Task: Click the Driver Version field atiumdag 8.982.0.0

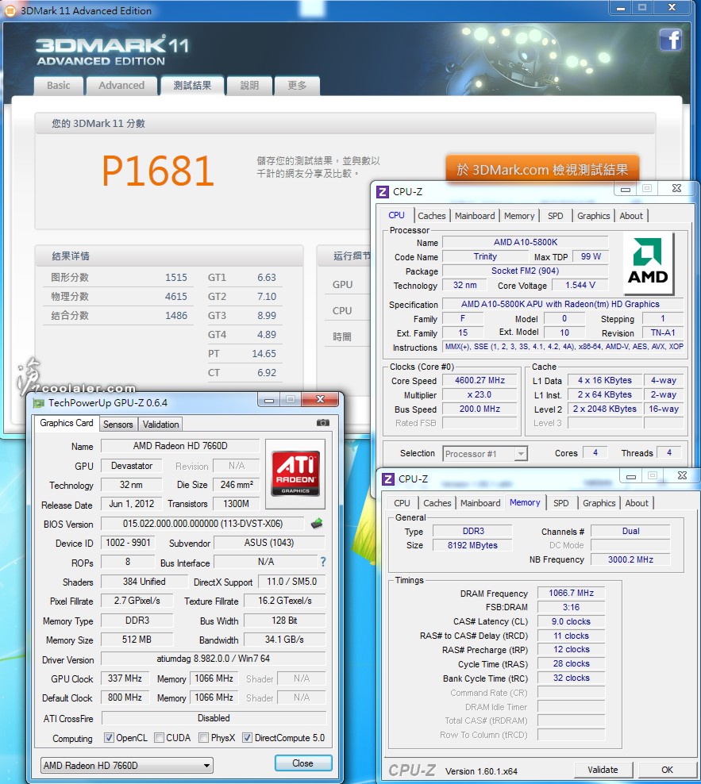Action: click(x=213, y=659)
